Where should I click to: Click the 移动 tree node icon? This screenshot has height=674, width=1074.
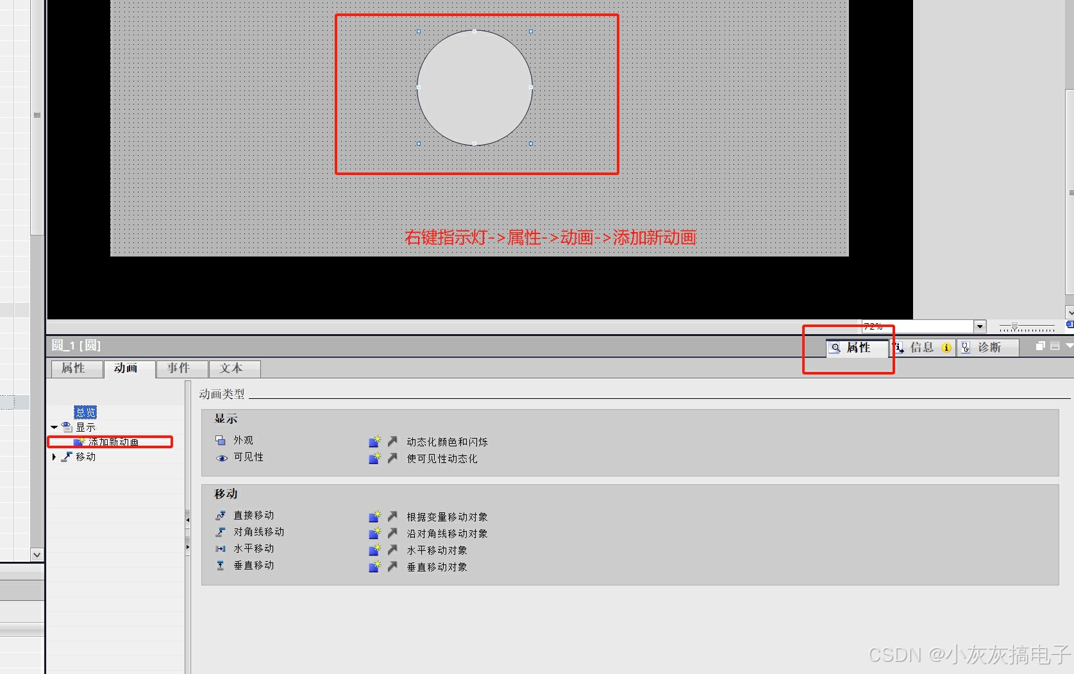[x=67, y=457]
